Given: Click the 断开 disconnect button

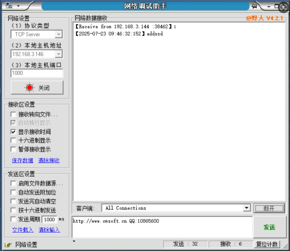Looking at the screenshot, I should (x=269, y=209).
